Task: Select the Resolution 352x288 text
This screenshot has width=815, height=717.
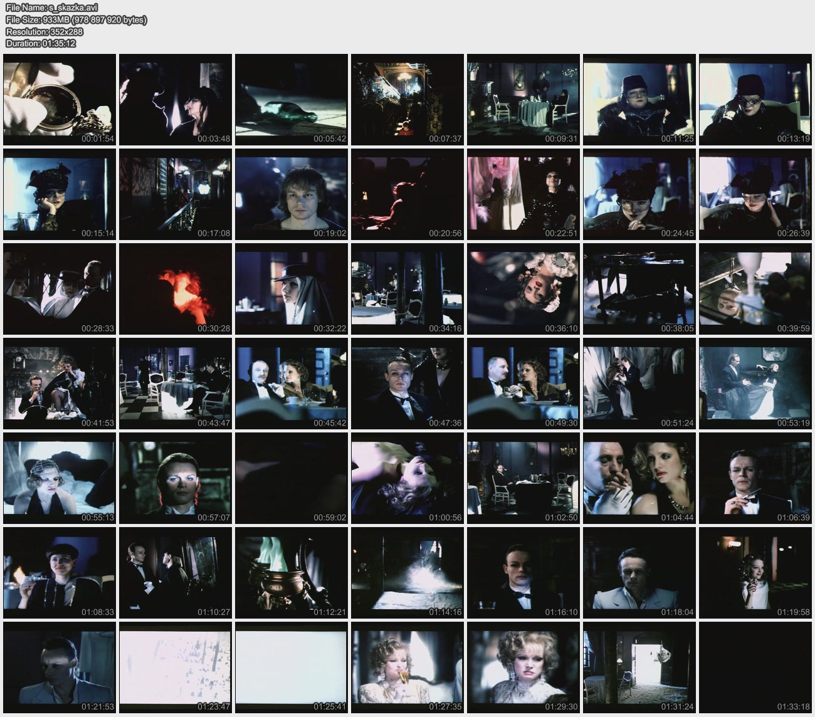Action: click(44, 31)
